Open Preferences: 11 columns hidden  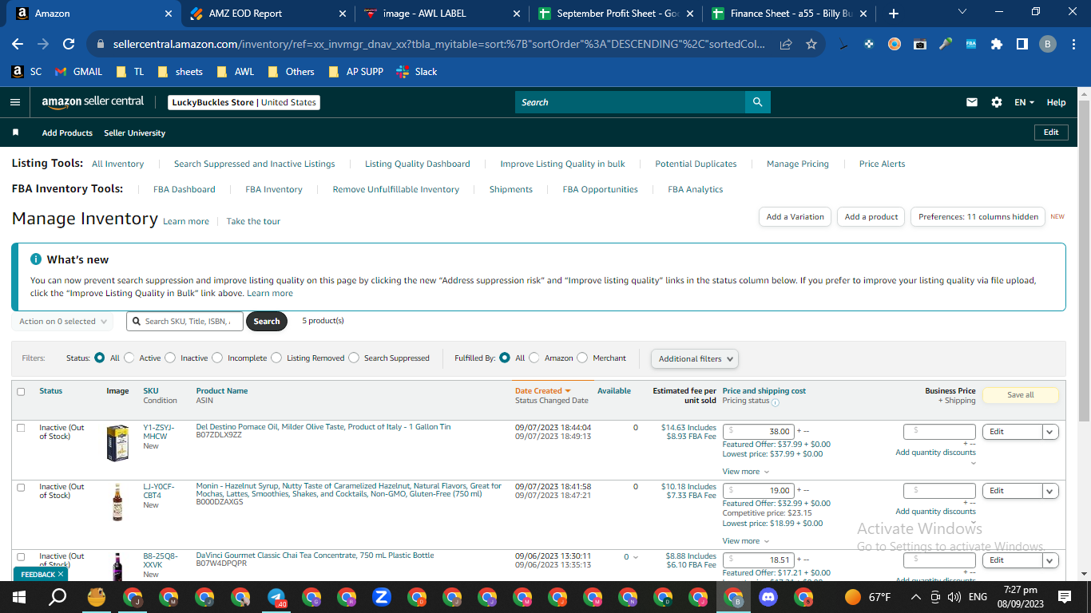tap(978, 217)
